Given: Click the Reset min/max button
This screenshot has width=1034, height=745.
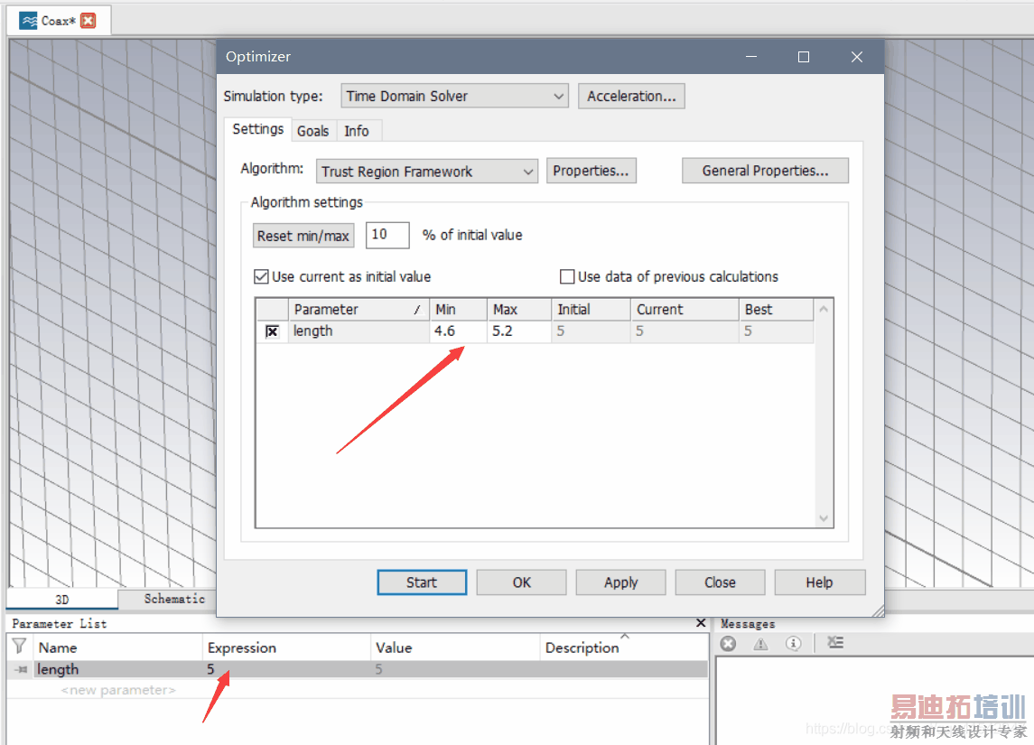Looking at the screenshot, I should (x=303, y=236).
